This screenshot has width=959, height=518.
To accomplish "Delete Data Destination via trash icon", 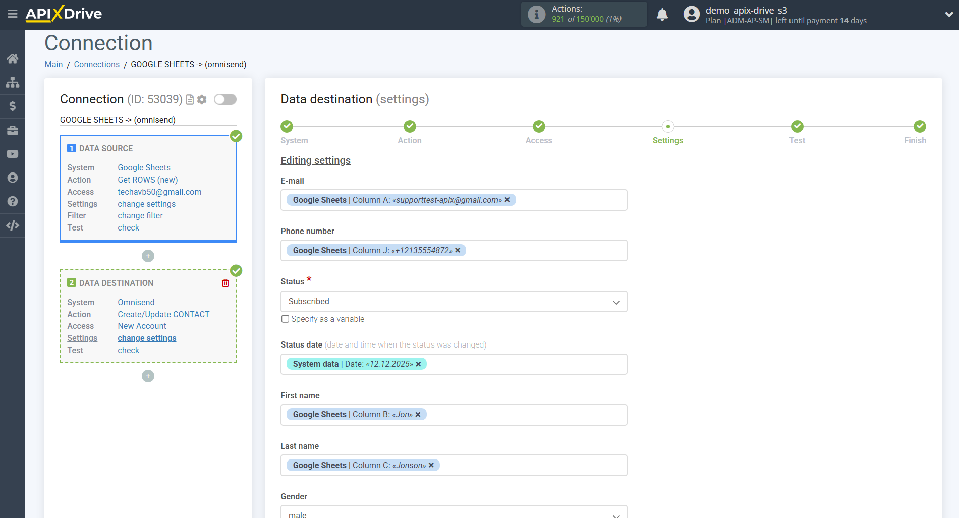I will click(x=225, y=283).
